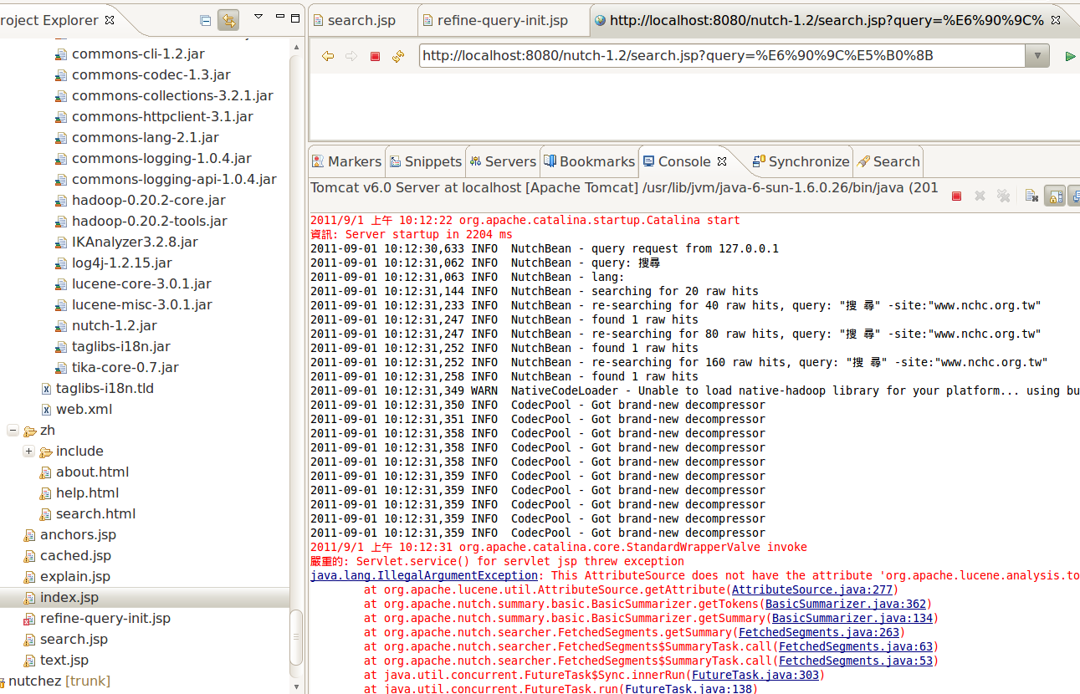
Task: Select commons-codec-1.3.jar
Action: [x=151, y=74]
